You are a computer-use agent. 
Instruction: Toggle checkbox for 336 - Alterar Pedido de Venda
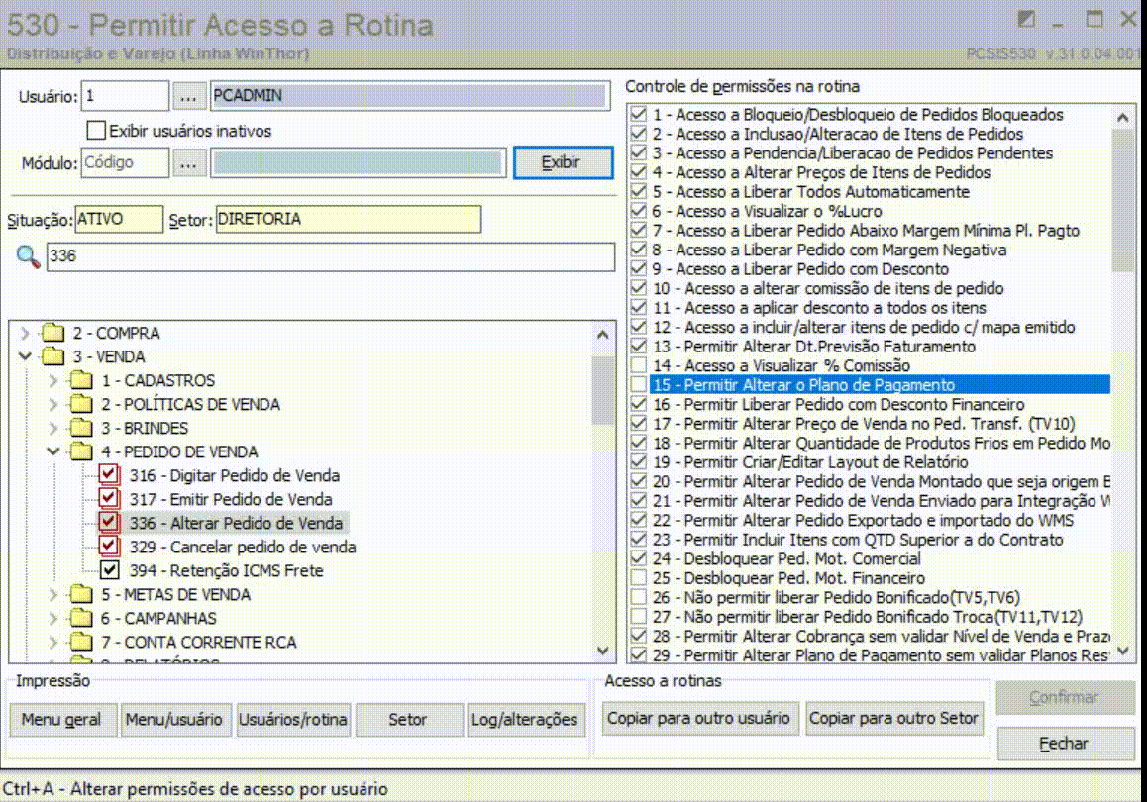tap(109, 523)
